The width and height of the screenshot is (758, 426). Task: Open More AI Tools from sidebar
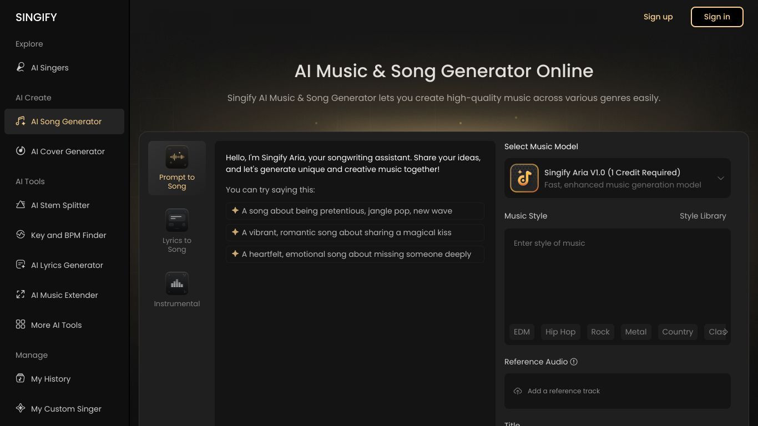coord(64,325)
